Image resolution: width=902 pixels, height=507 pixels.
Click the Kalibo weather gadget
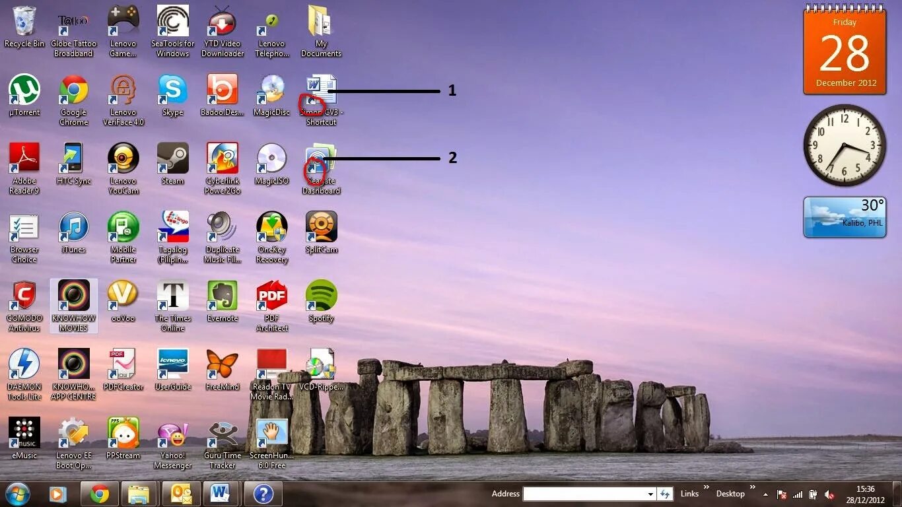(x=845, y=217)
